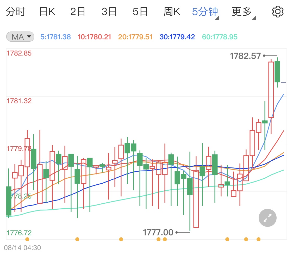Click the MA10 value 10:1780.21
This screenshot has height=256, width=293.
pyautogui.click(x=94, y=37)
